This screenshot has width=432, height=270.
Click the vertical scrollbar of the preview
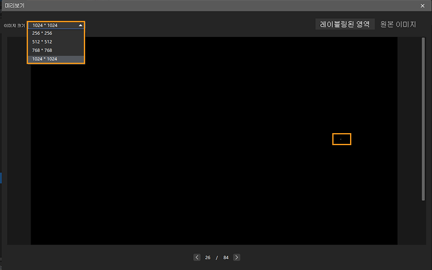(x=423, y=119)
